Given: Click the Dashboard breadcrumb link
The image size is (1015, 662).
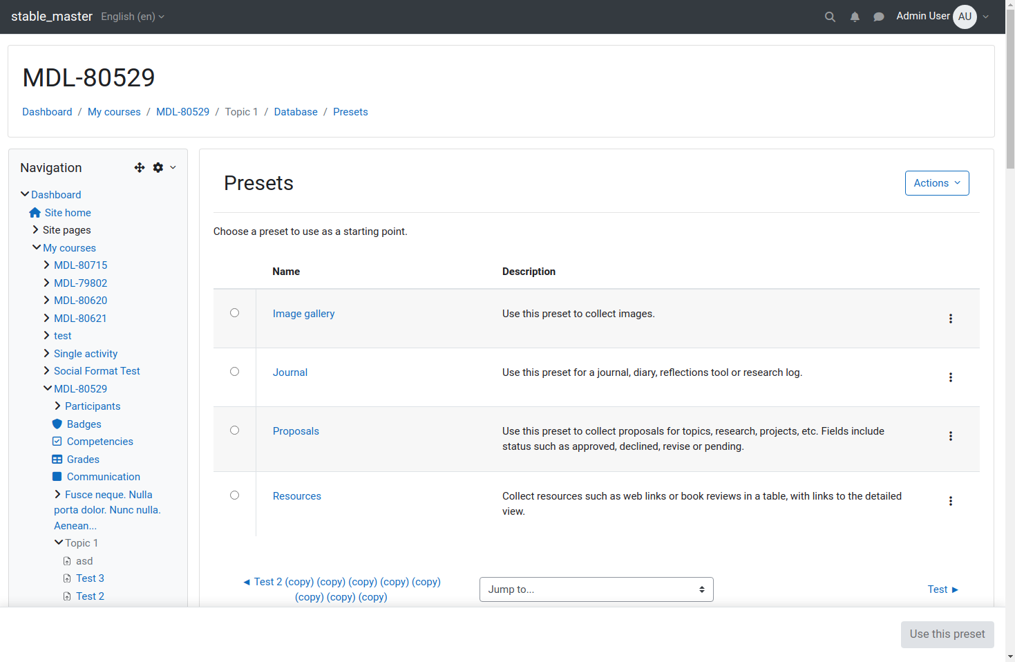Looking at the screenshot, I should coord(47,112).
